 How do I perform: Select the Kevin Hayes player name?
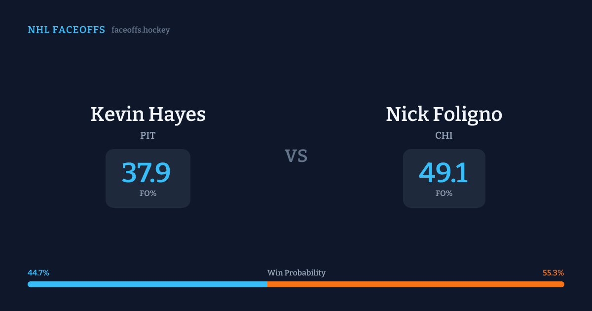click(x=148, y=115)
